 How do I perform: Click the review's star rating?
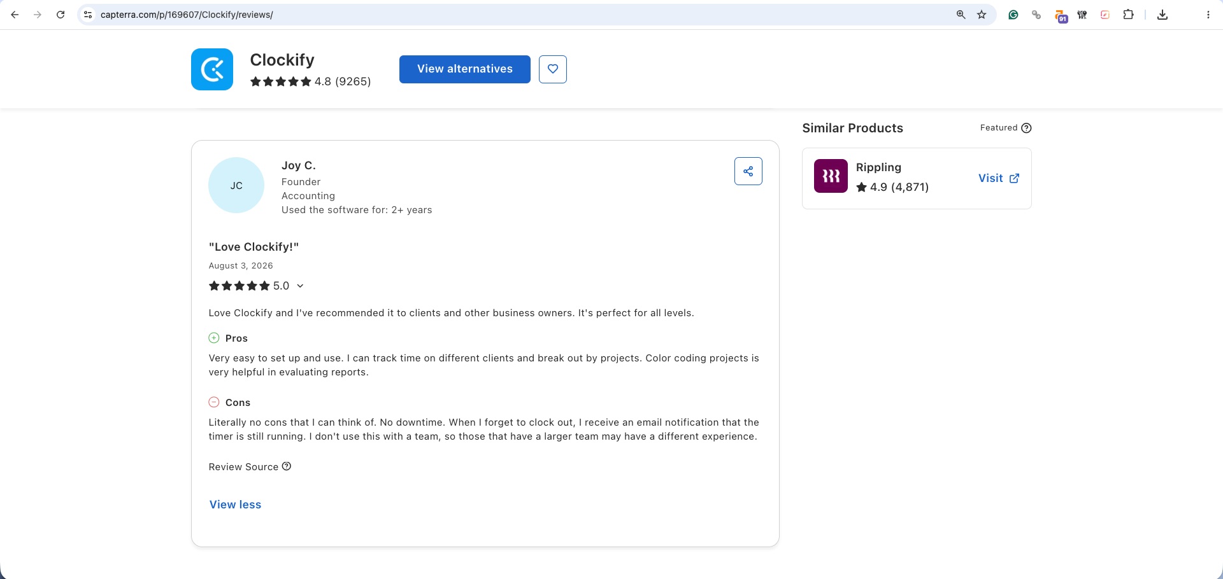click(x=240, y=286)
